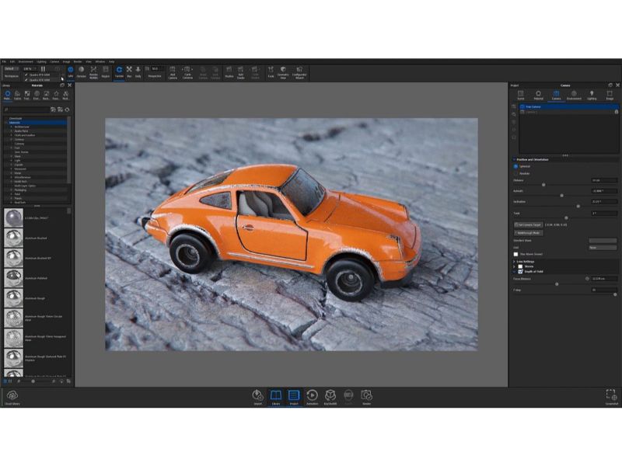Click the Render icon in bottom toolbar

tap(366, 397)
